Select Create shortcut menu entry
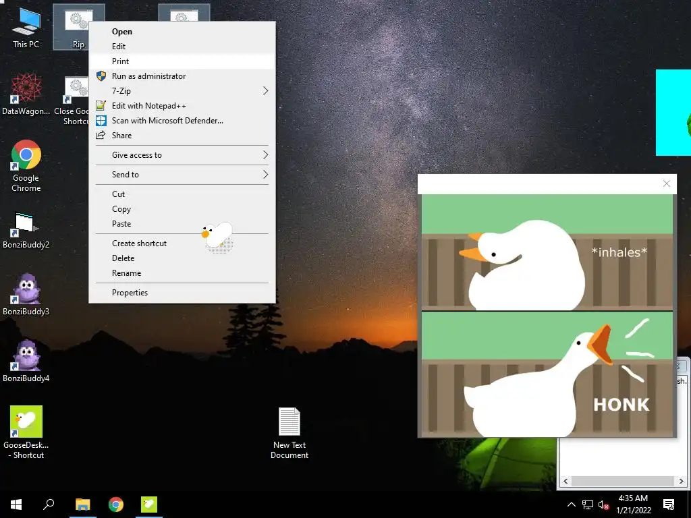The height and width of the screenshot is (518, 691). [182, 243]
